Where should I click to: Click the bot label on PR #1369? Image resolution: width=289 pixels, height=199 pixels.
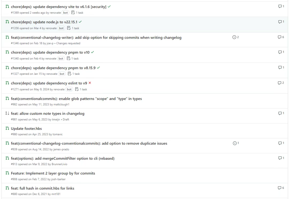click(66, 13)
